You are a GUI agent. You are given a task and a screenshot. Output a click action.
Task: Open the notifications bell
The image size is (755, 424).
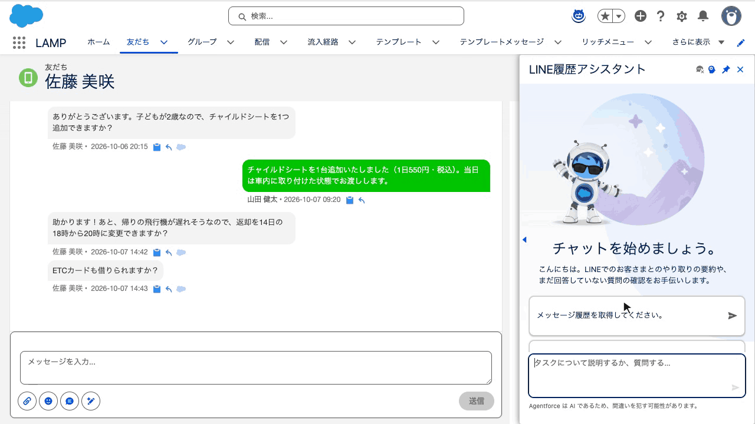(703, 16)
